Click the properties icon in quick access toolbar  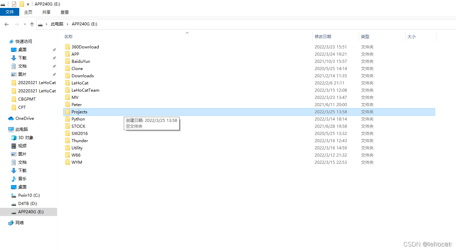pos(14,4)
